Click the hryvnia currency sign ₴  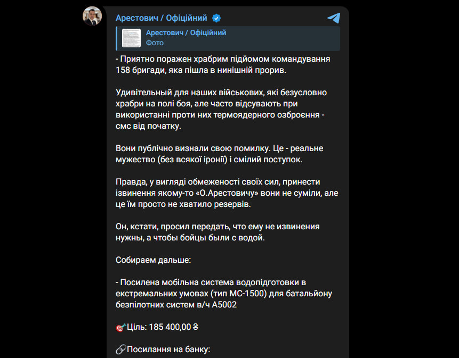(195, 327)
